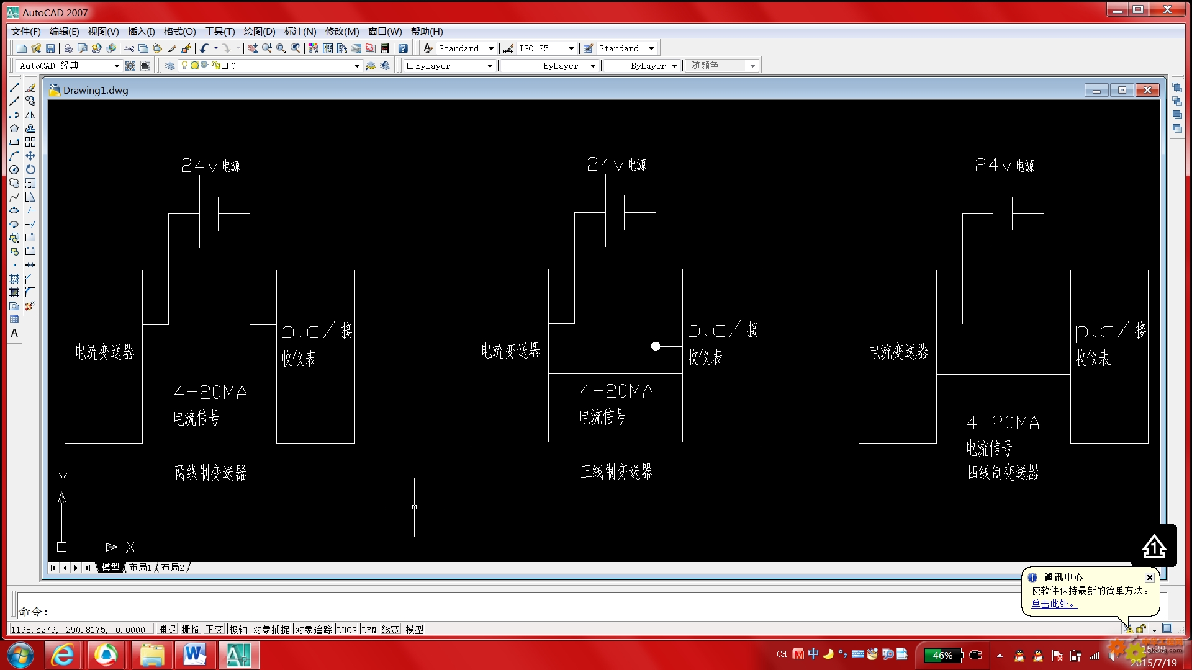The width and height of the screenshot is (1192, 670).
Task: Open Word from the Windows taskbar
Action: click(x=195, y=655)
